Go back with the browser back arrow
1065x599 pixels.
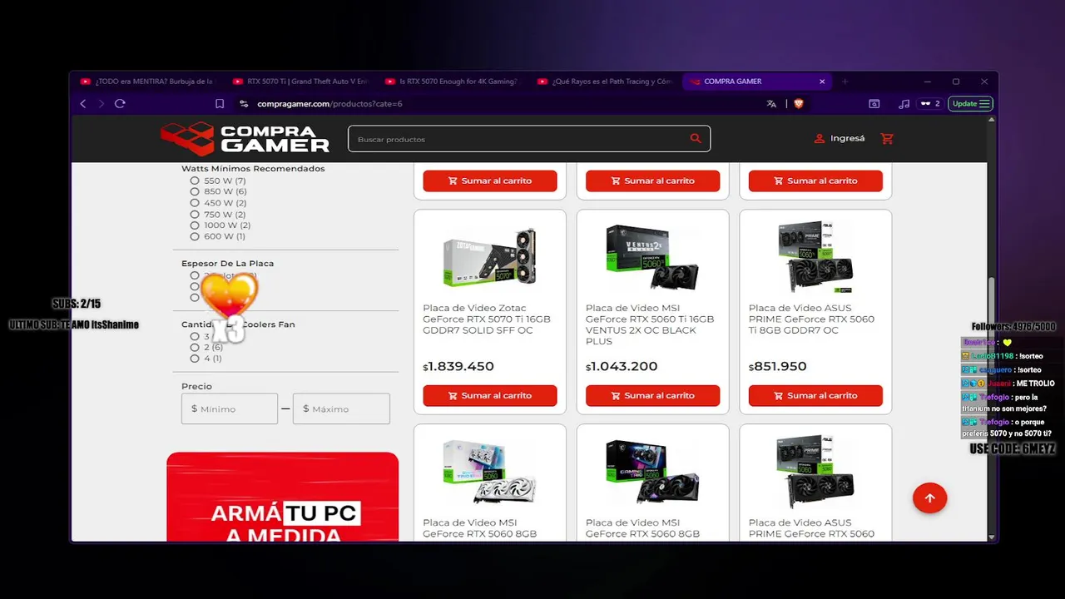pyautogui.click(x=83, y=104)
